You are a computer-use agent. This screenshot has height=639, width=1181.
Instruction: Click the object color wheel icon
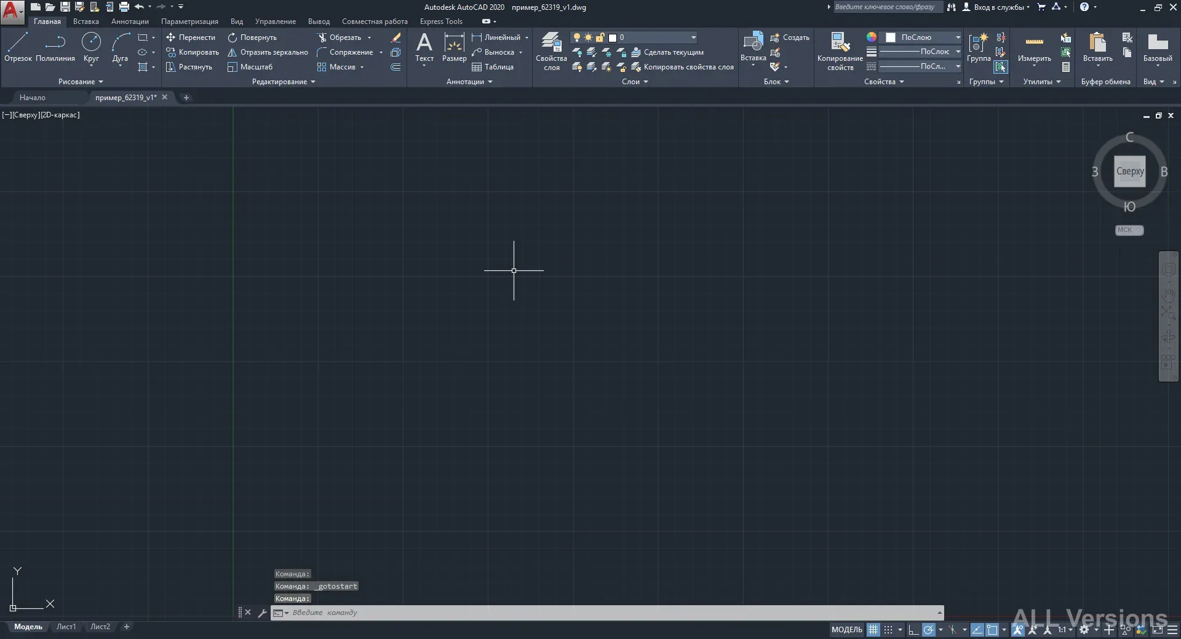(x=872, y=37)
